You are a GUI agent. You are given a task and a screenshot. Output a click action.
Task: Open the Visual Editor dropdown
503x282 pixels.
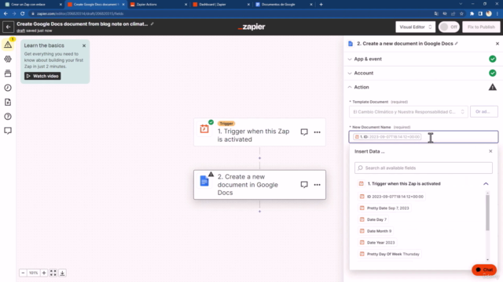click(416, 27)
